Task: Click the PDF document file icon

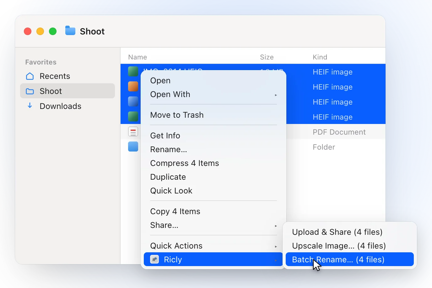Action: [133, 132]
